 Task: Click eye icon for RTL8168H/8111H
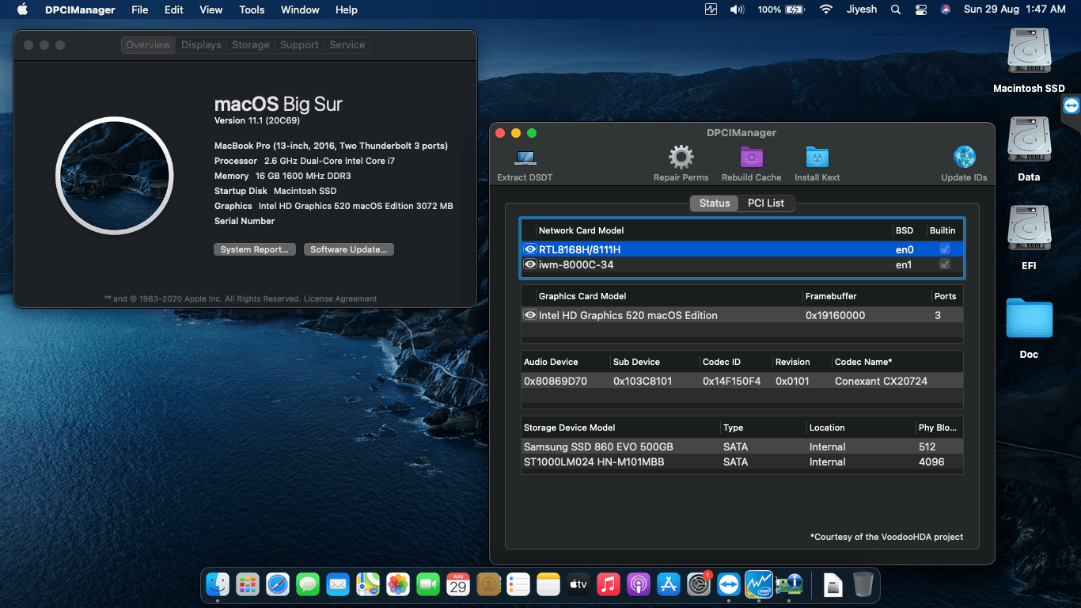pyautogui.click(x=530, y=249)
